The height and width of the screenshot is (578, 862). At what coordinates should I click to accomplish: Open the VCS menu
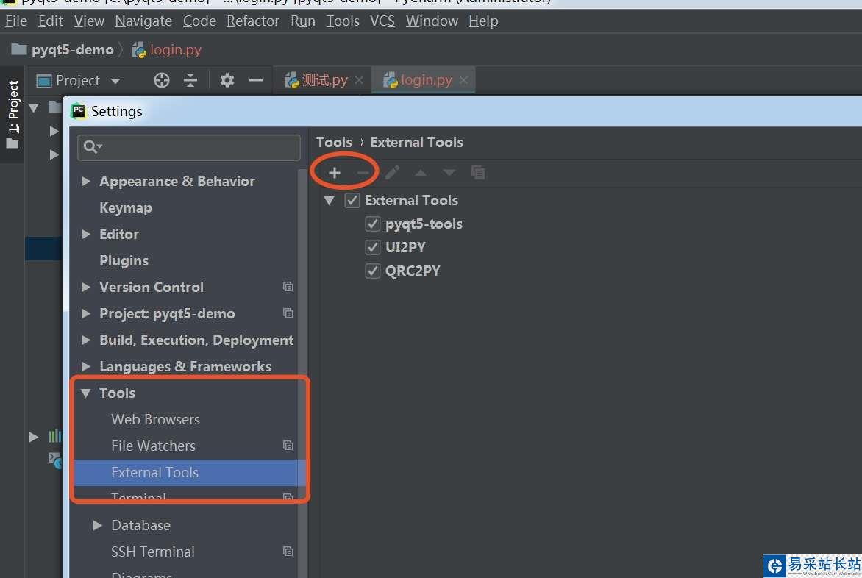pos(382,21)
